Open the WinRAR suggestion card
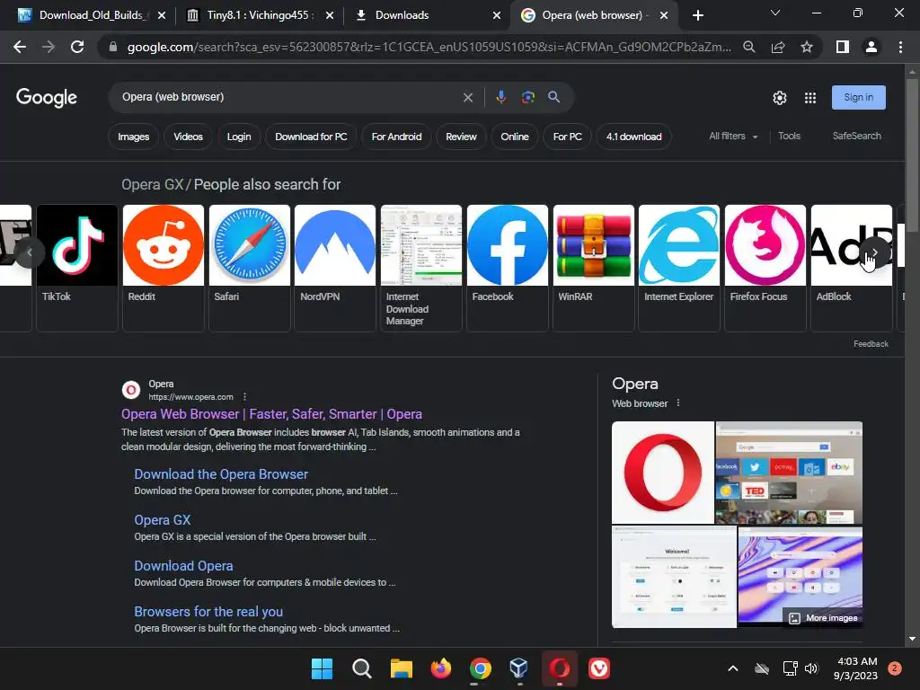 pos(593,268)
